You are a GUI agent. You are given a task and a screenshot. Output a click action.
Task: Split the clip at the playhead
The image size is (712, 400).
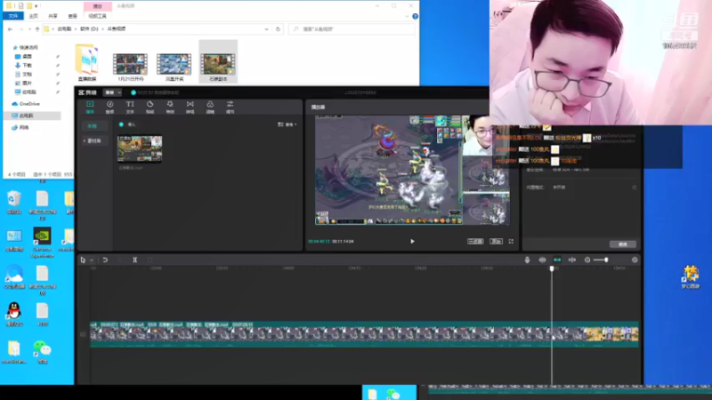135,260
